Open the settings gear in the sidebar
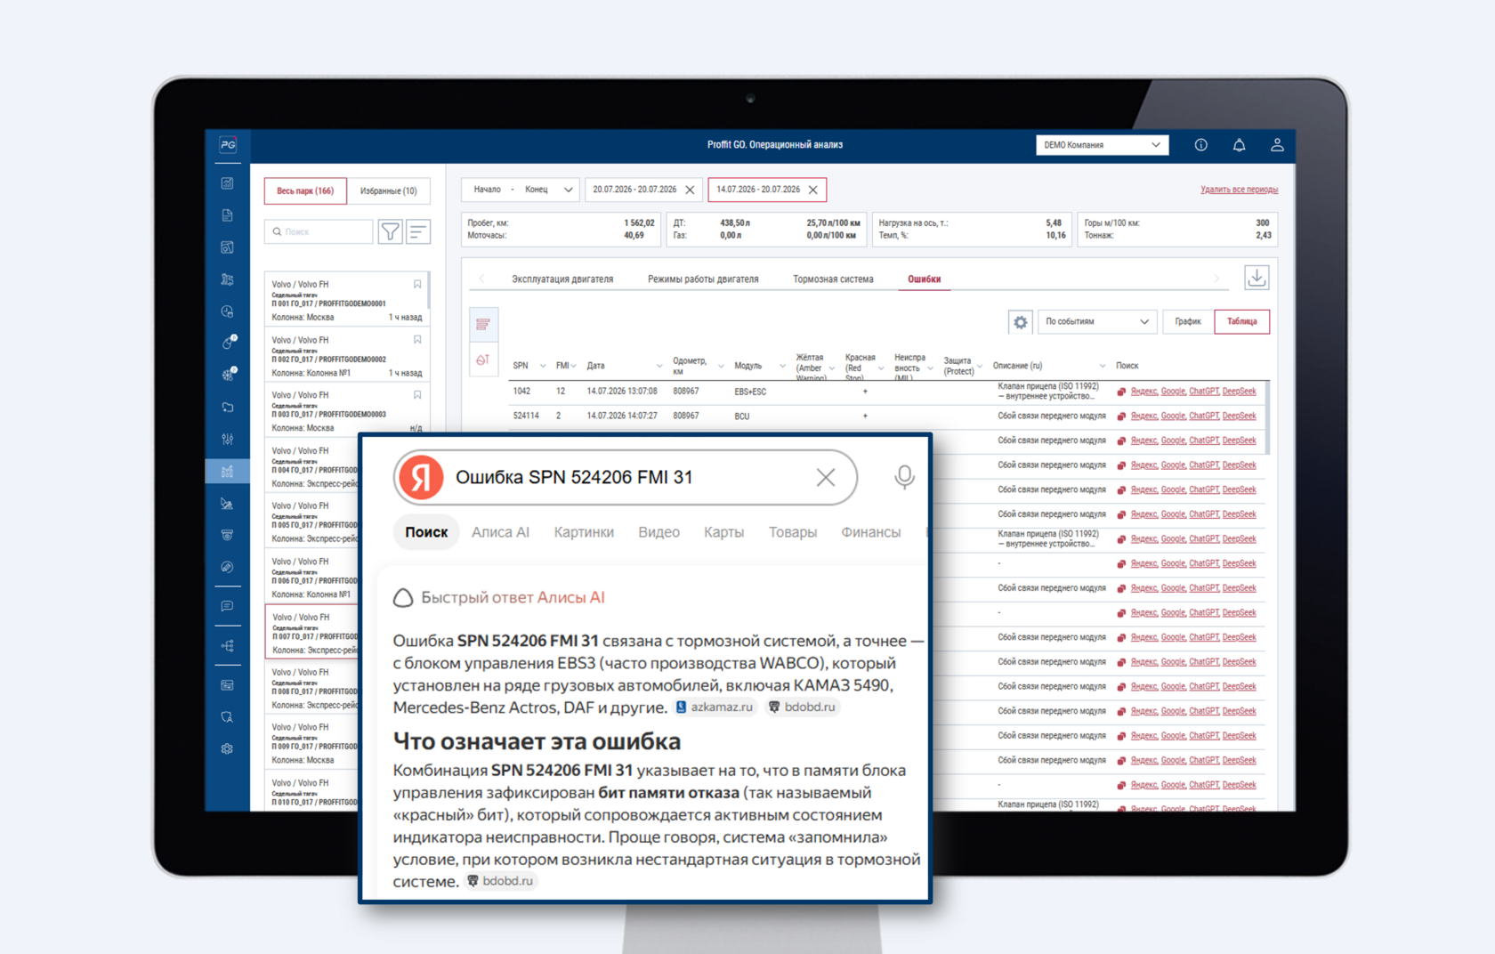The image size is (1495, 954). point(228,749)
